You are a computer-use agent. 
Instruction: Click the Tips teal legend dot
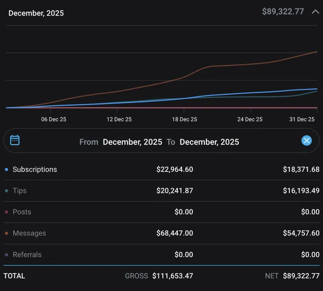[7, 191]
